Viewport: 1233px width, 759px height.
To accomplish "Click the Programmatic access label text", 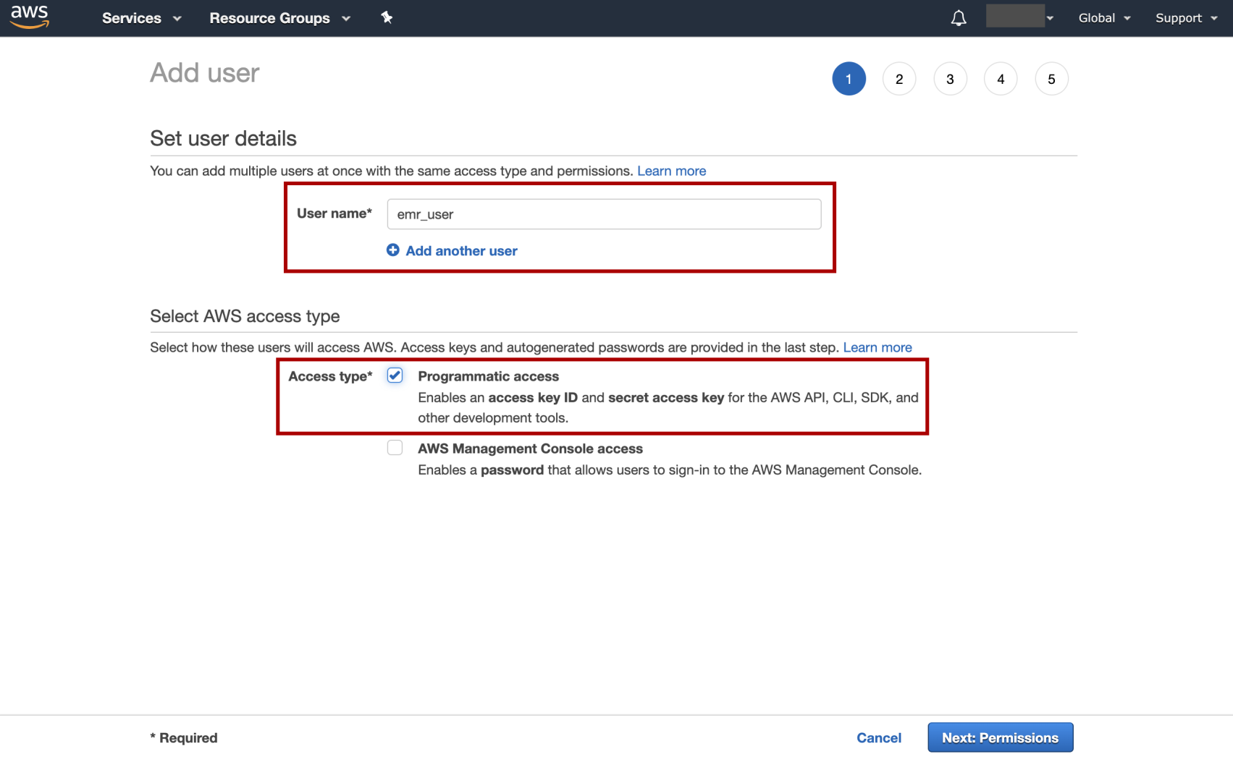I will pyautogui.click(x=488, y=376).
